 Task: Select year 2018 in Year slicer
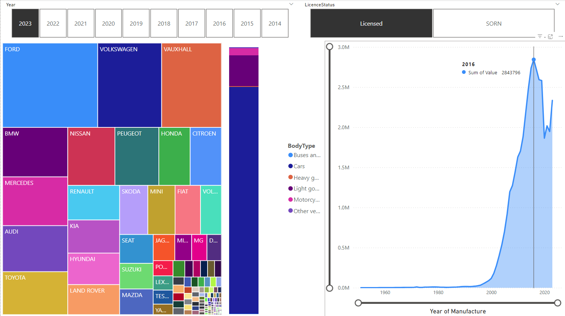pos(164,23)
